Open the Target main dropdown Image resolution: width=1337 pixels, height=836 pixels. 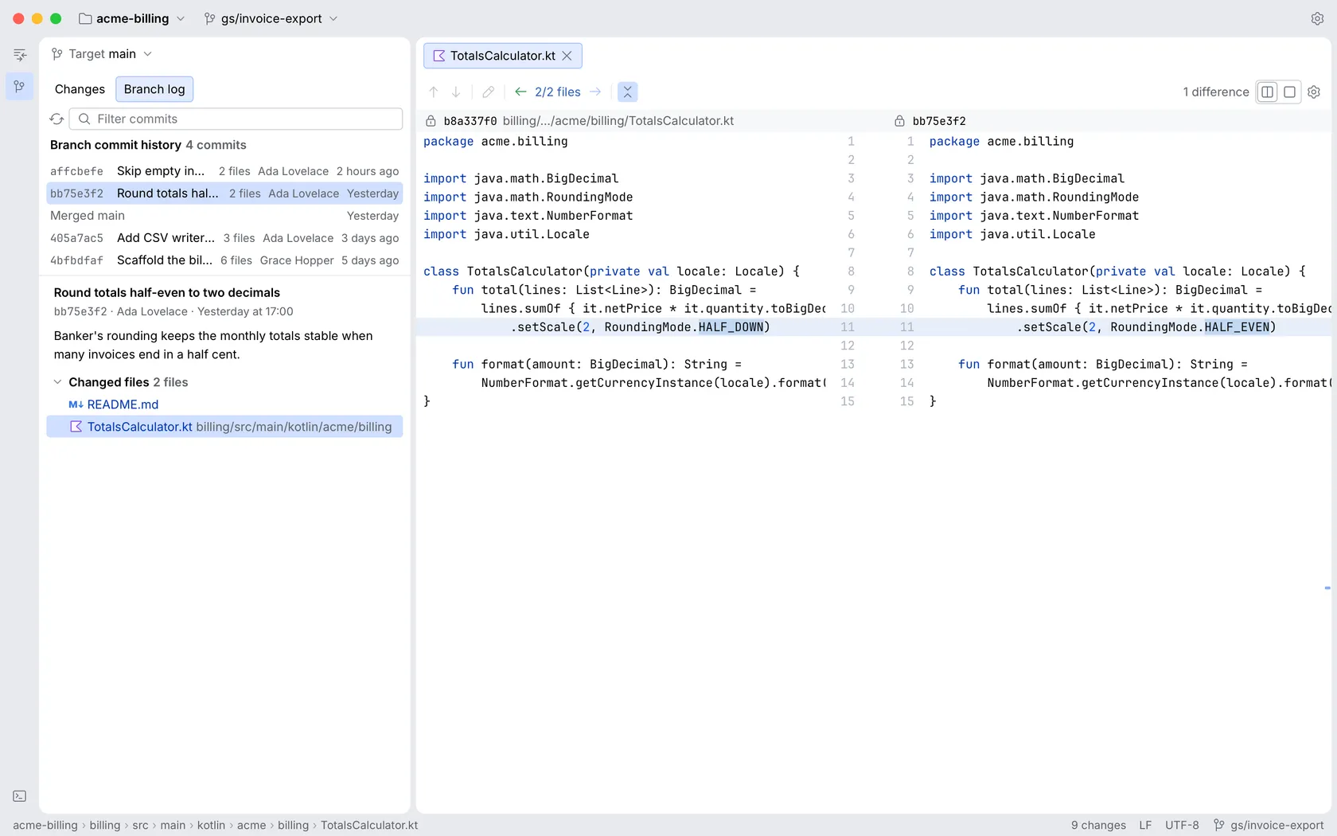(102, 54)
